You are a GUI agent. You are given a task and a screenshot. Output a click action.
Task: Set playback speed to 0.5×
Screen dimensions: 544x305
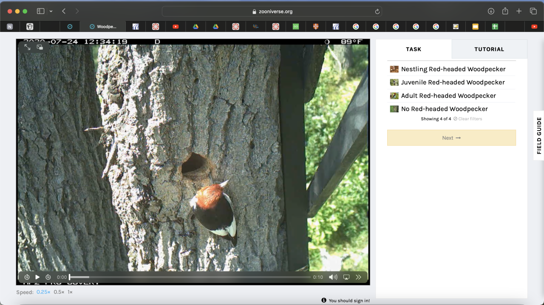click(58, 292)
